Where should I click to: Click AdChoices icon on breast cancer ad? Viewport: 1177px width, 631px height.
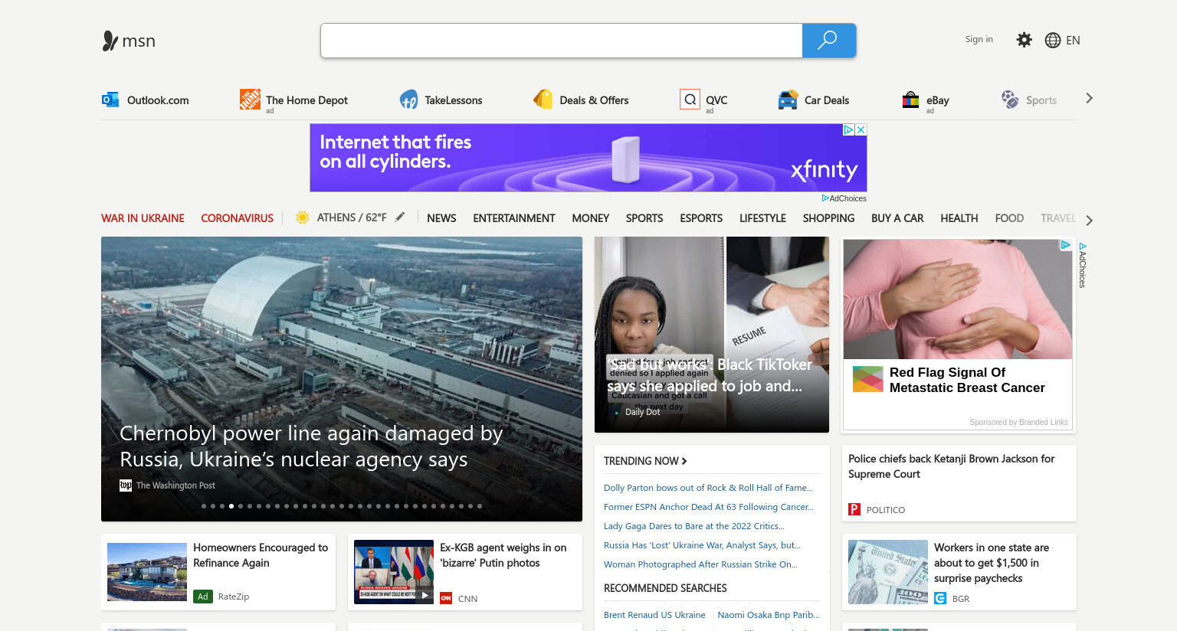[x=1065, y=245]
